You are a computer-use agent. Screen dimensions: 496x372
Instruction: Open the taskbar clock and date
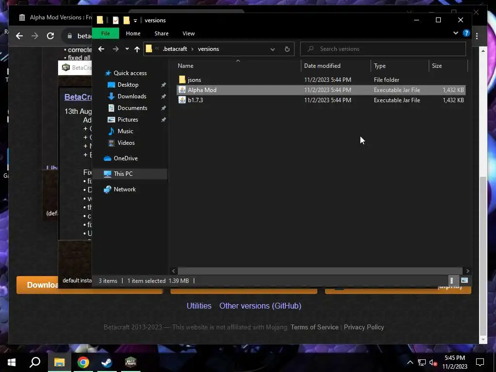(x=454, y=362)
